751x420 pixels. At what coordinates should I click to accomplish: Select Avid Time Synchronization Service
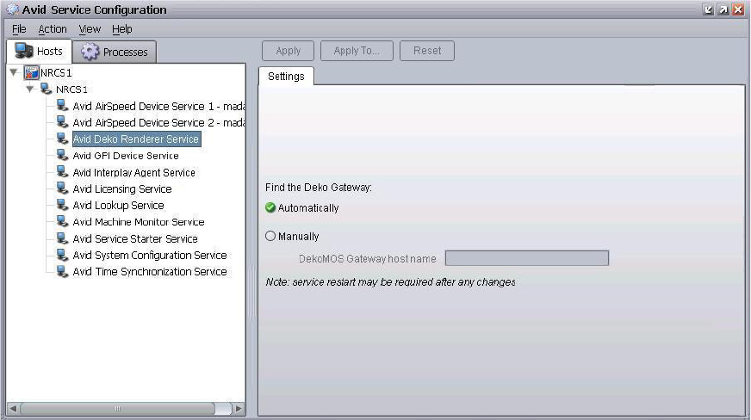pos(150,272)
